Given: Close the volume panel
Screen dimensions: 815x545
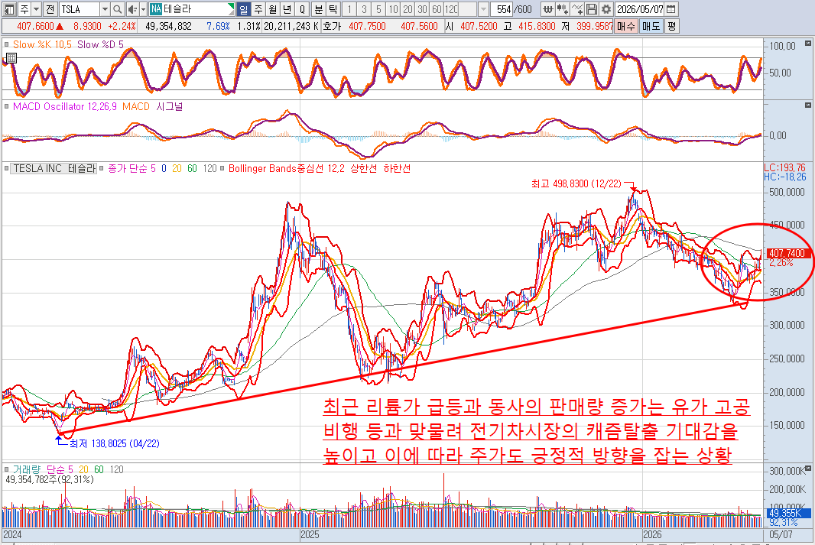Looking at the screenshot, I should pyautogui.click(x=807, y=469).
